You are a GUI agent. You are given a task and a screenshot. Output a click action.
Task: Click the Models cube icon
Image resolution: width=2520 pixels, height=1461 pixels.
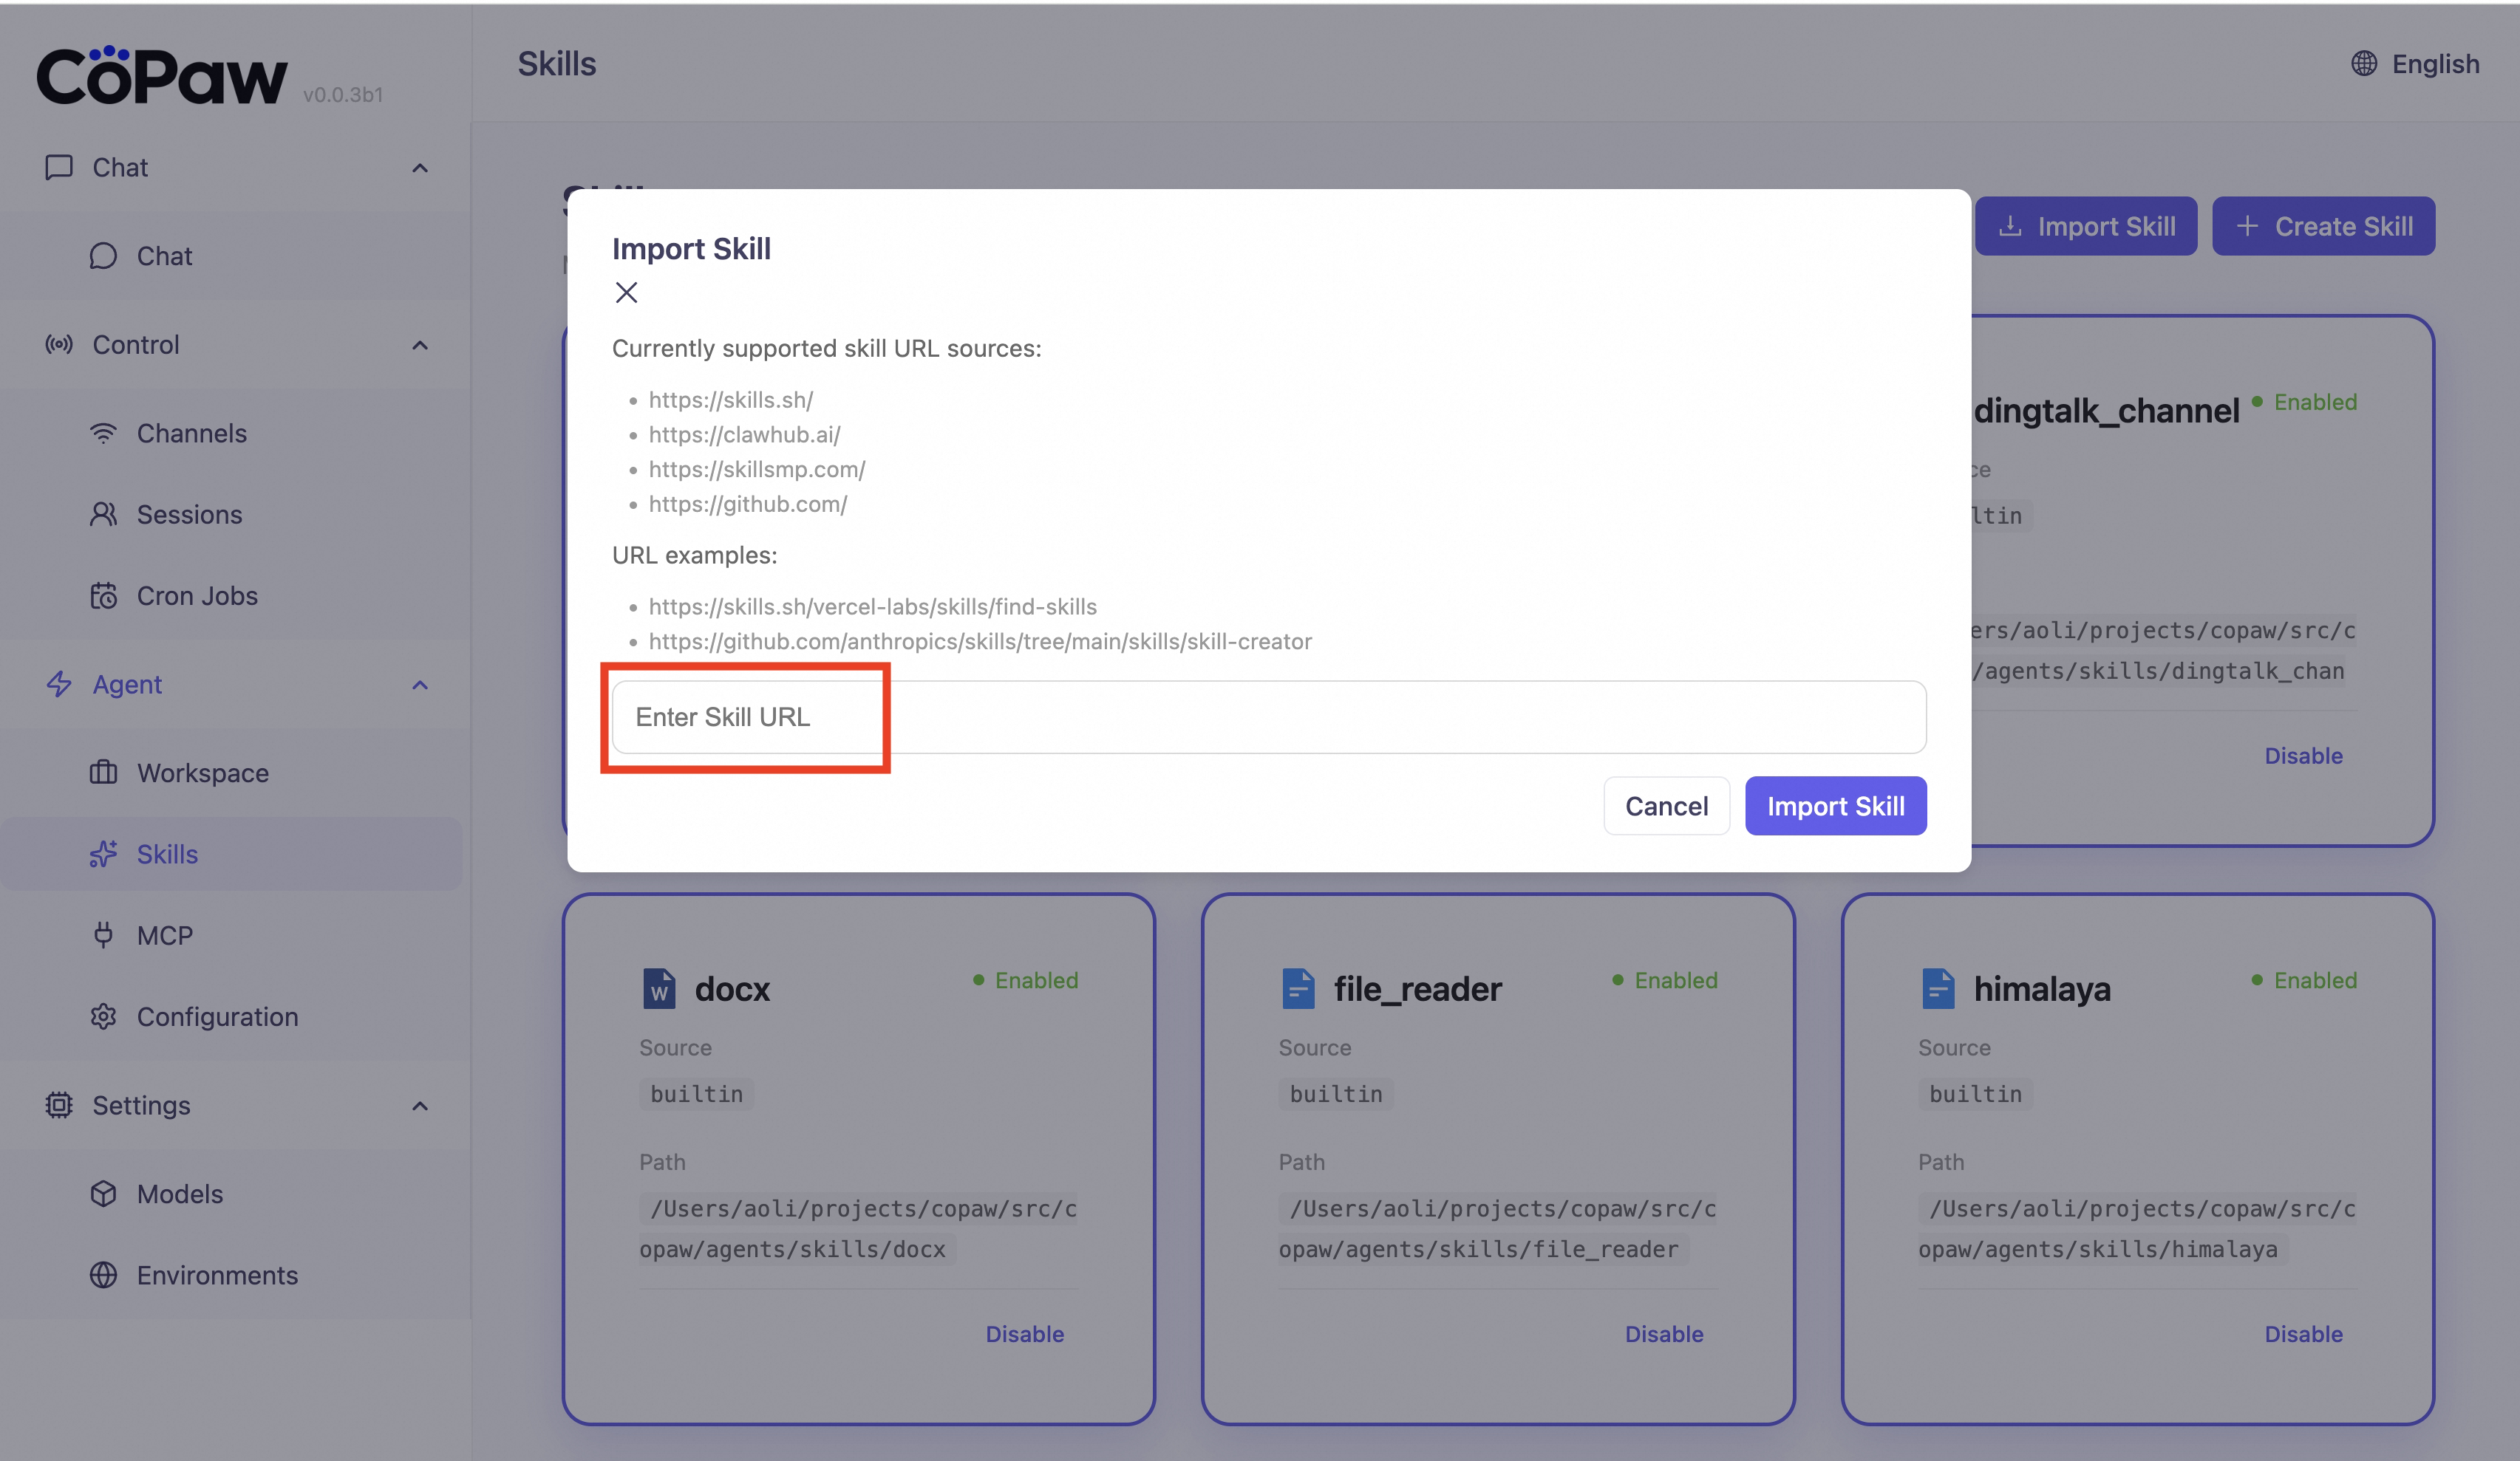click(x=103, y=1194)
